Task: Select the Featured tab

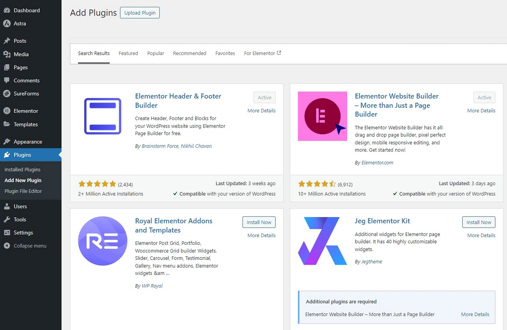Action: click(128, 53)
